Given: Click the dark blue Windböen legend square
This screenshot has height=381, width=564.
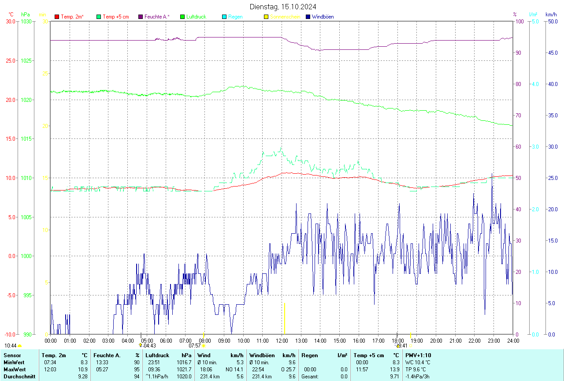Looking at the screenshot, I should coord(308,17).
